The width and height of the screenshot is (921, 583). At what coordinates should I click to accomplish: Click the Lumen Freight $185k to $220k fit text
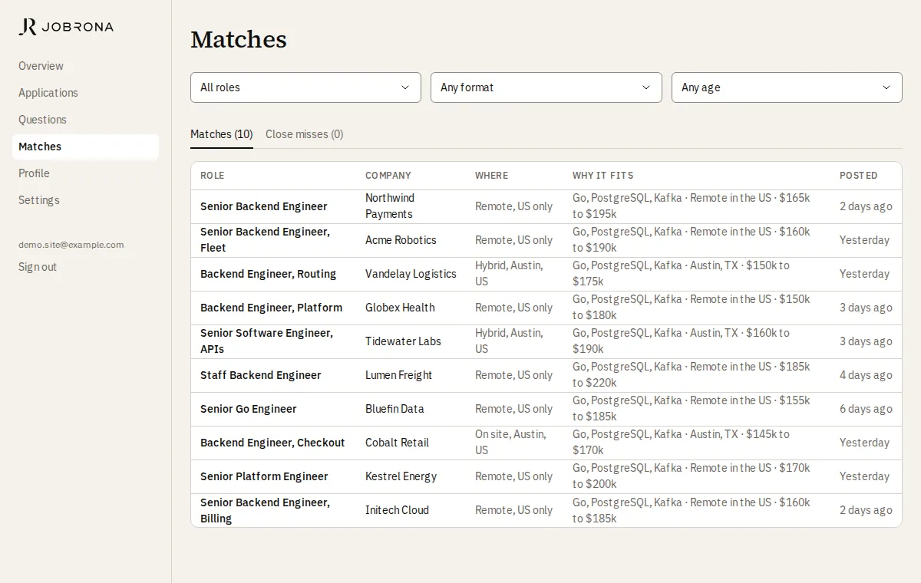click(x=691, y=375)
